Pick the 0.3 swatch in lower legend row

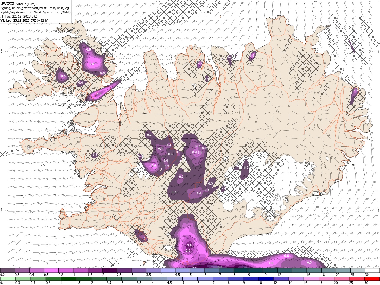[23, 279]
